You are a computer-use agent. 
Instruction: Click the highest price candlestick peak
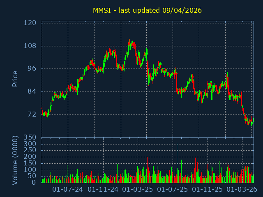tap(129, 41)
